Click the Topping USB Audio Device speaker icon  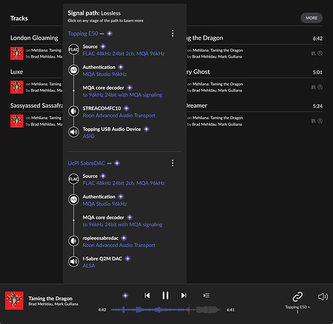tap(73, 132)
